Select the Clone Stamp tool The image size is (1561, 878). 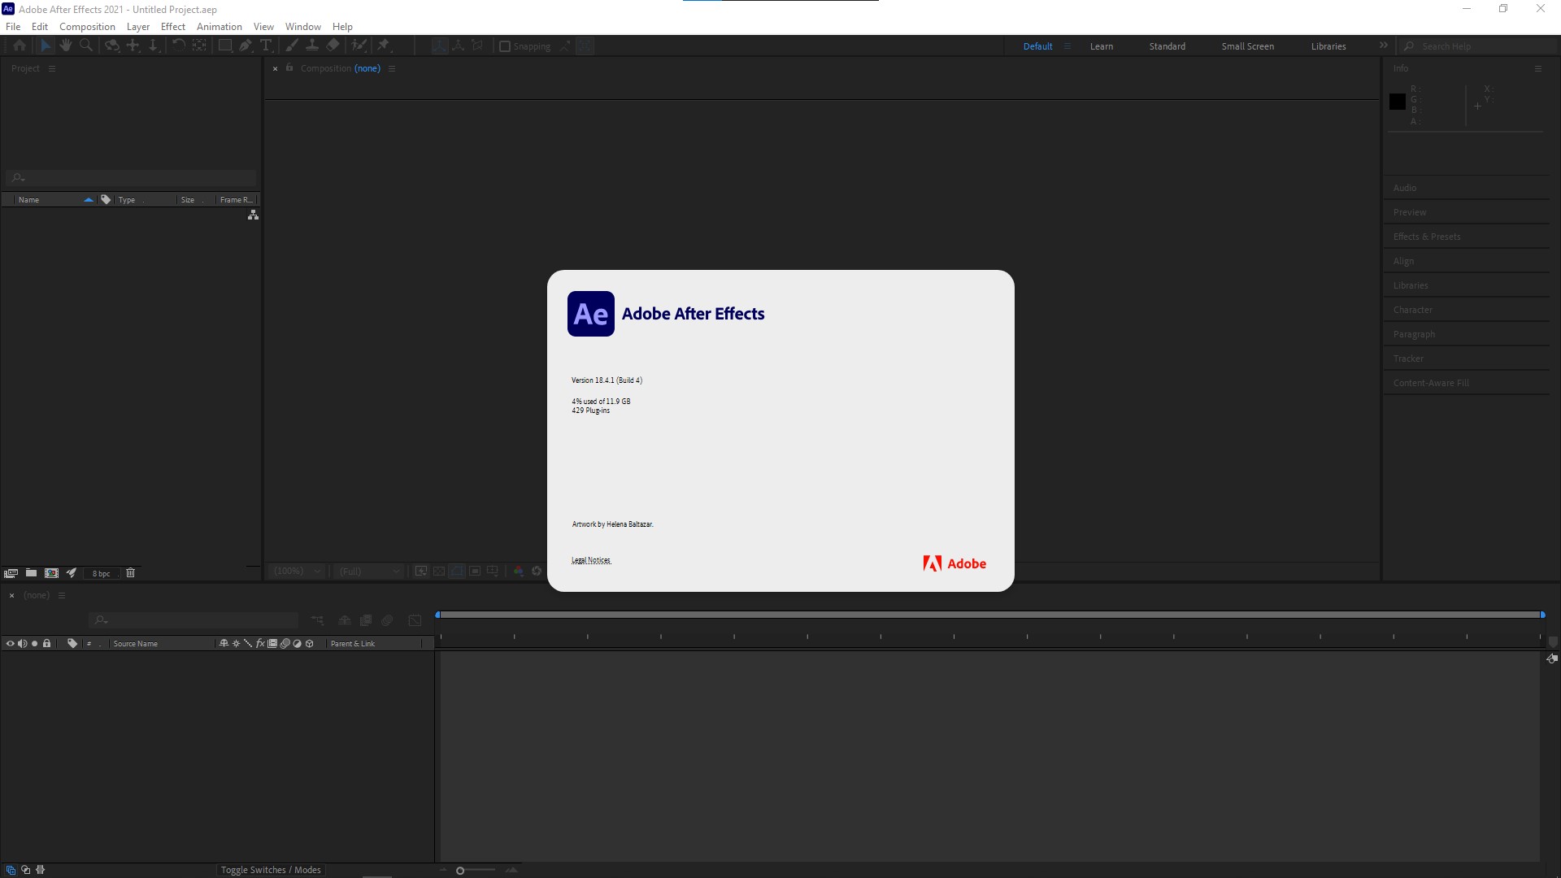[x=312, y=46]
